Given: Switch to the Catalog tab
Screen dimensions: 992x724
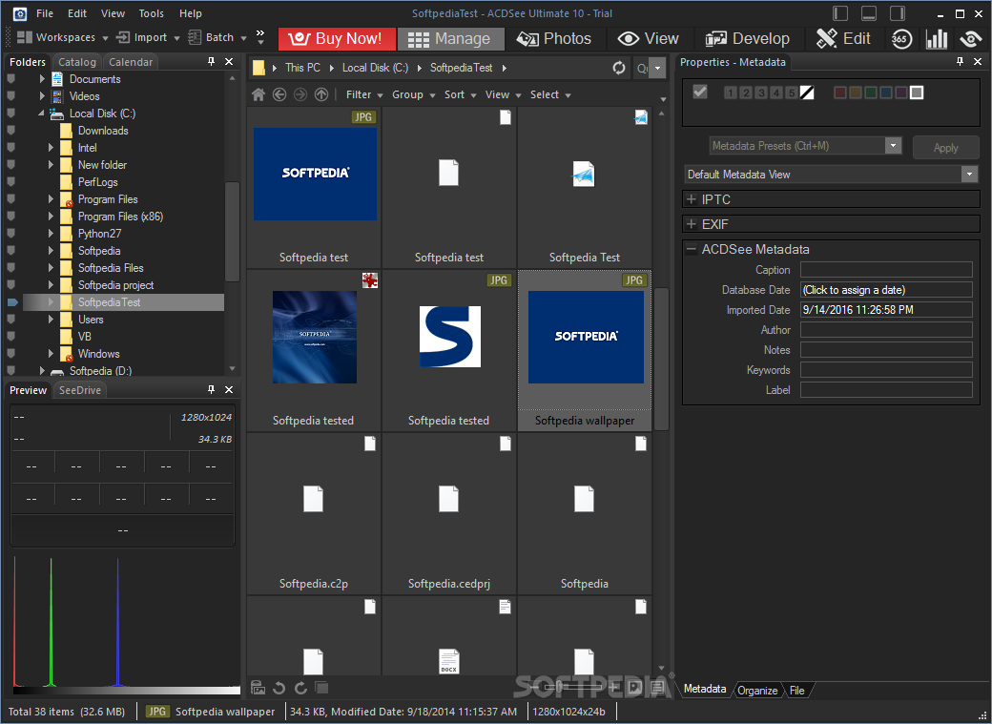Looking at the screenshot, I should tap(77, 62).
